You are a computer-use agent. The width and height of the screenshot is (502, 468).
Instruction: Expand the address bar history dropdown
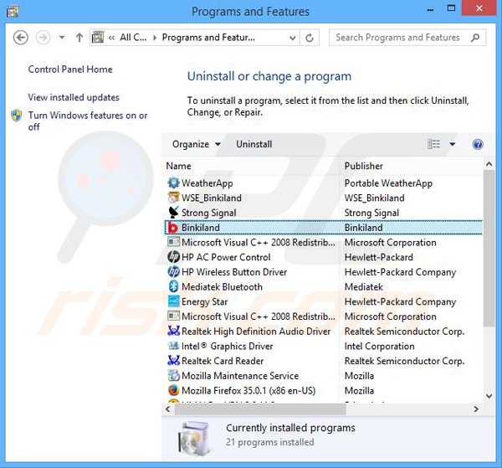(292, 39)
